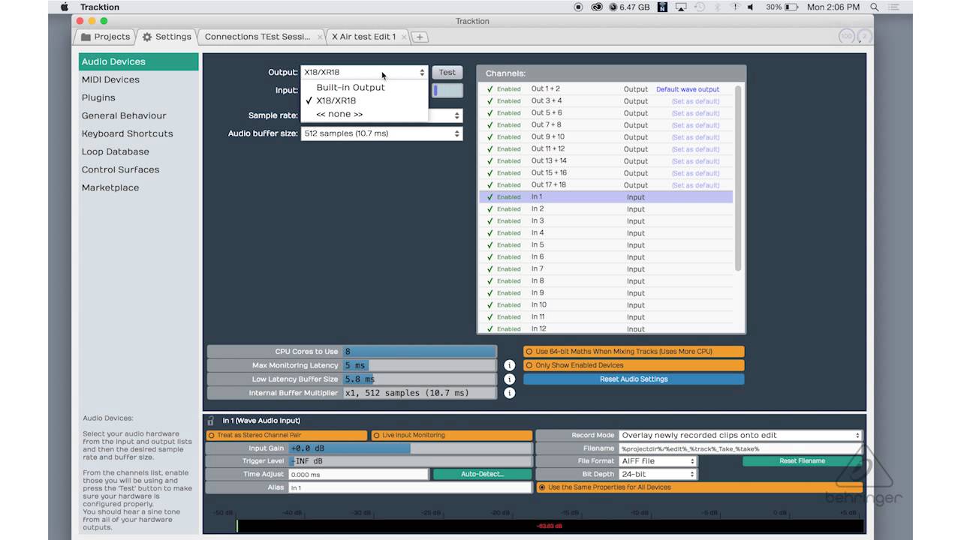
Task: Click the gear icon on Settings tab
Action: coord(147,37)
